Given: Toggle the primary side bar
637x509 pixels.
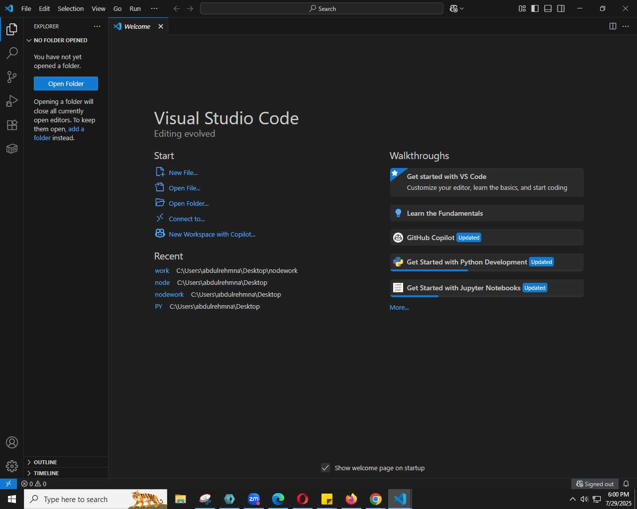Looking at the screenshot, I should (x=535, y=8).
